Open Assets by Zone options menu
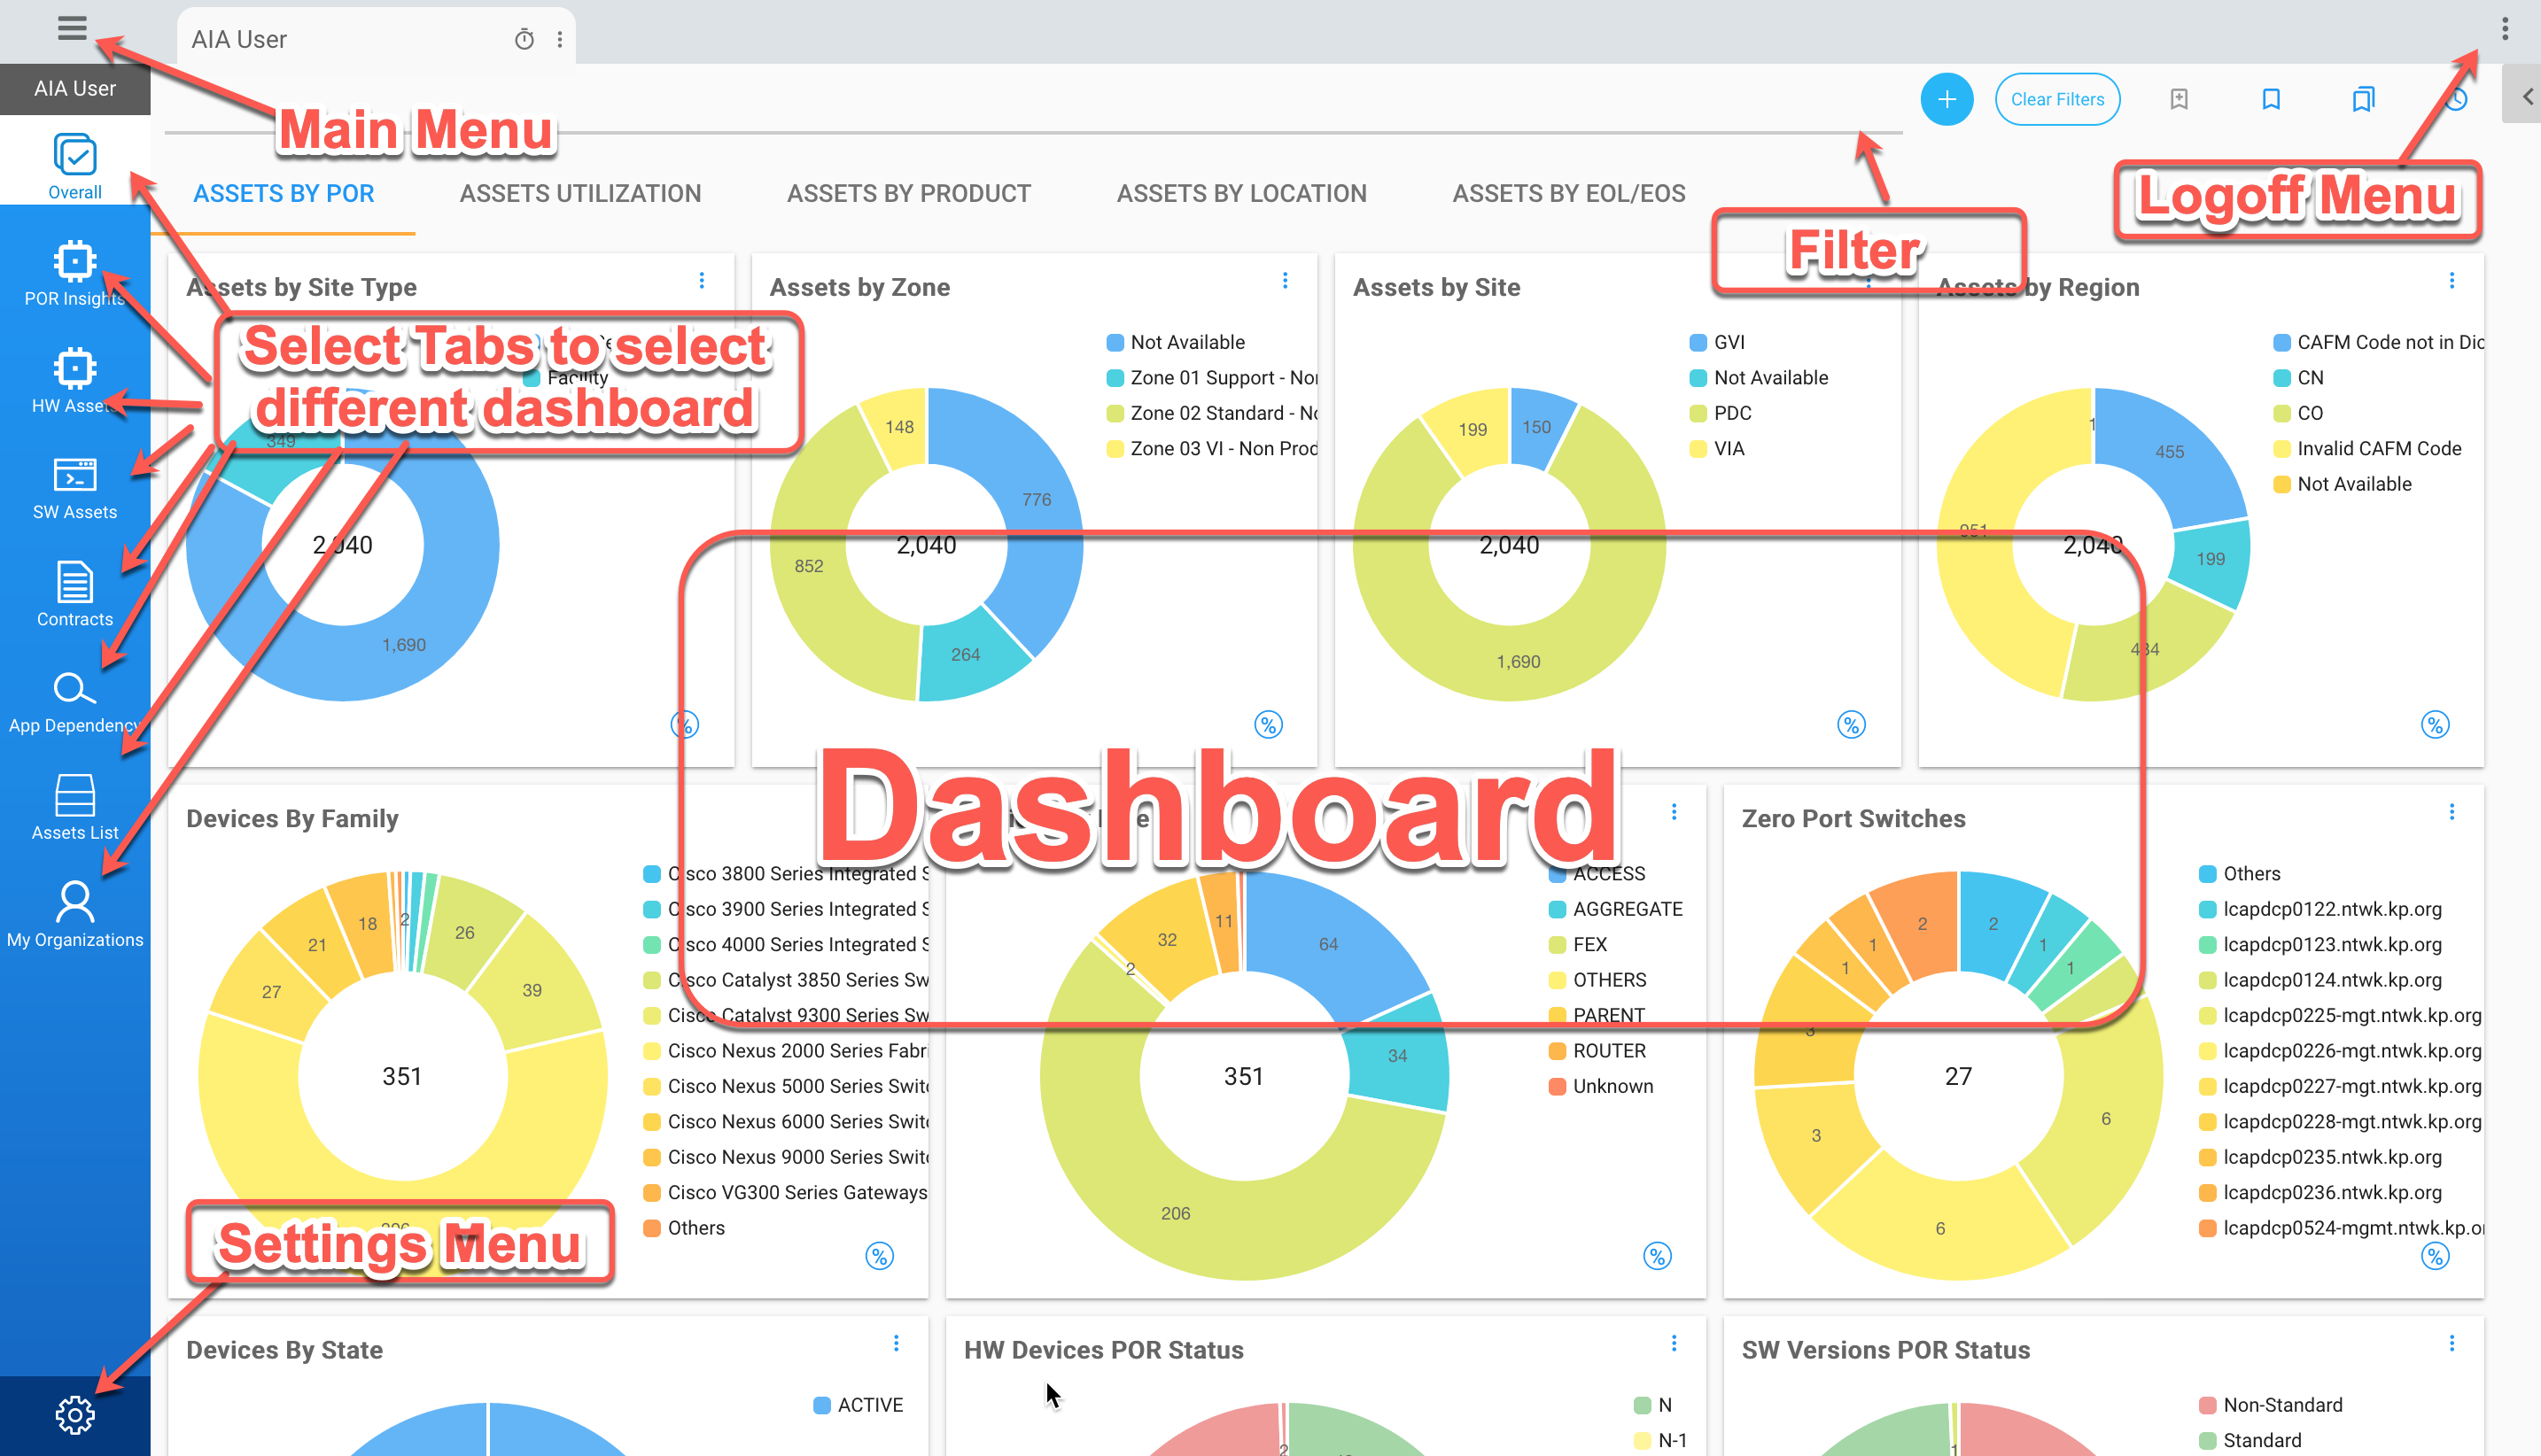Viewport: 2541px width, 1456px height. click(1286, 281)
